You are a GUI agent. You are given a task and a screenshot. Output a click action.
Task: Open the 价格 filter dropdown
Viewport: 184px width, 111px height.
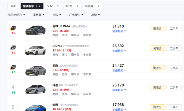(57, 15)
